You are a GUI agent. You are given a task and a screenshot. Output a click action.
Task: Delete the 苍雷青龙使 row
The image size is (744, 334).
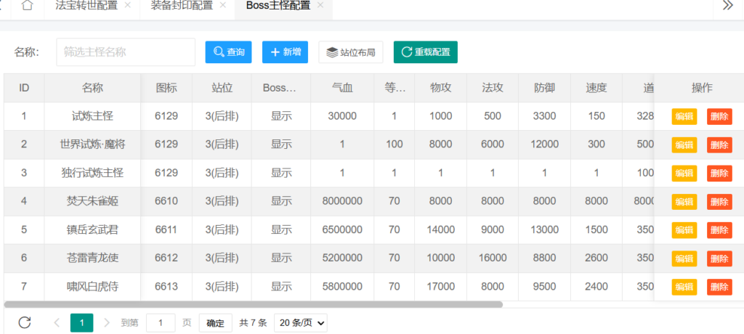(719, 259)
